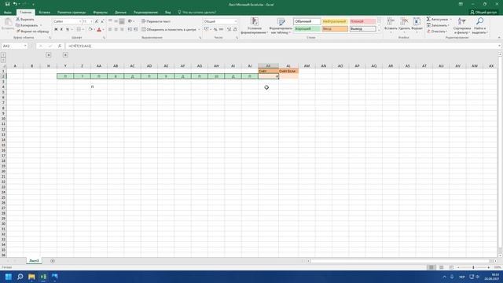
Task: Click the Decrease Indent icon
Action: pos(130,30)
